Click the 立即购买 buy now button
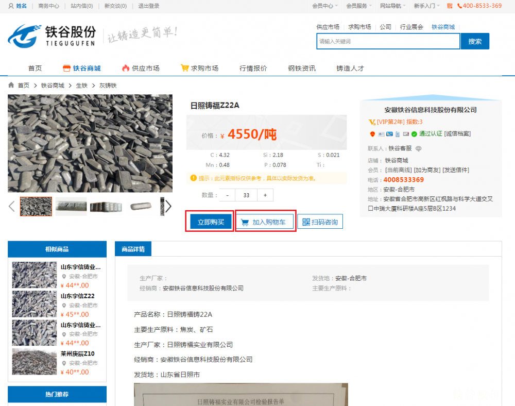Image resolution: width=515 pixels, height=406 pixels. tap(211, 222)
